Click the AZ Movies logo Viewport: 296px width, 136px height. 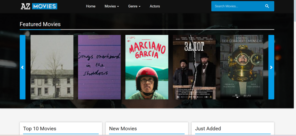39,6
